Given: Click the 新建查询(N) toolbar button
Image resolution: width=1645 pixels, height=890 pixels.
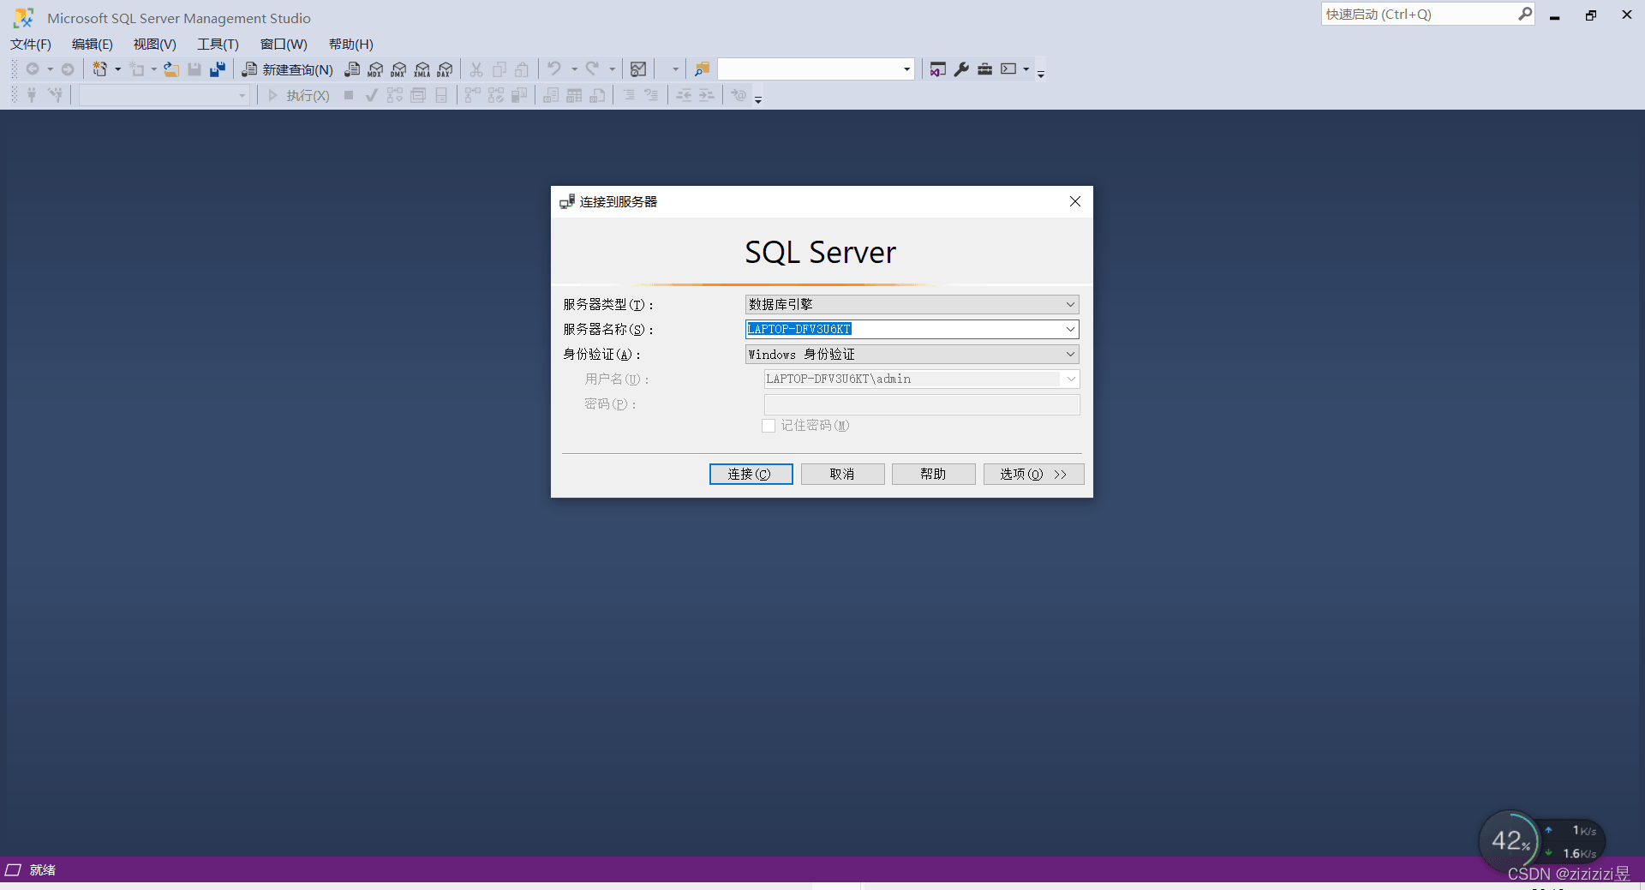Looking at the screenshot, I should pyautogui.click(x=287, y=69).
